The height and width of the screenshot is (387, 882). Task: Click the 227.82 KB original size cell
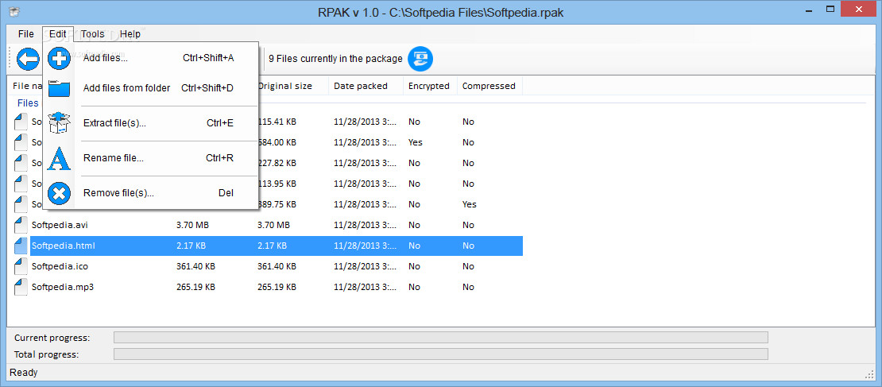(277, 163)
